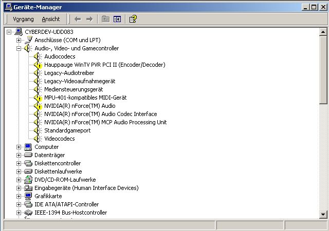This screenshot has width=329, height=231.
Task: Select the Standardgameport entry
Action: coord(67,130)
